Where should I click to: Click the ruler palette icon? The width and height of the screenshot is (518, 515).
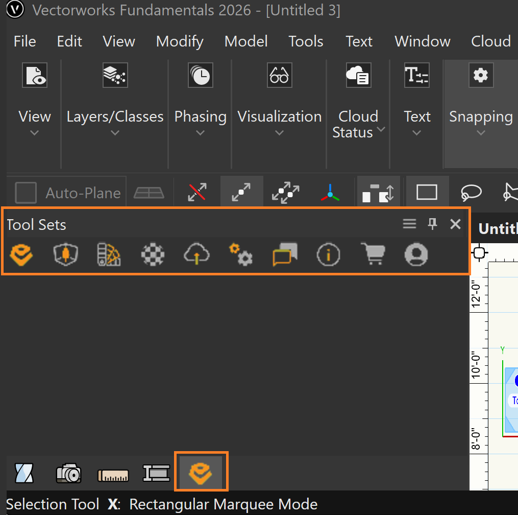[113, 475]
